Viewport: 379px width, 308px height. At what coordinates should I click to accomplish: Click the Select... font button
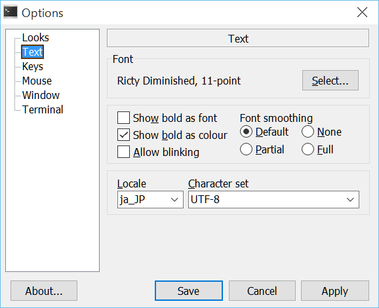330,81
